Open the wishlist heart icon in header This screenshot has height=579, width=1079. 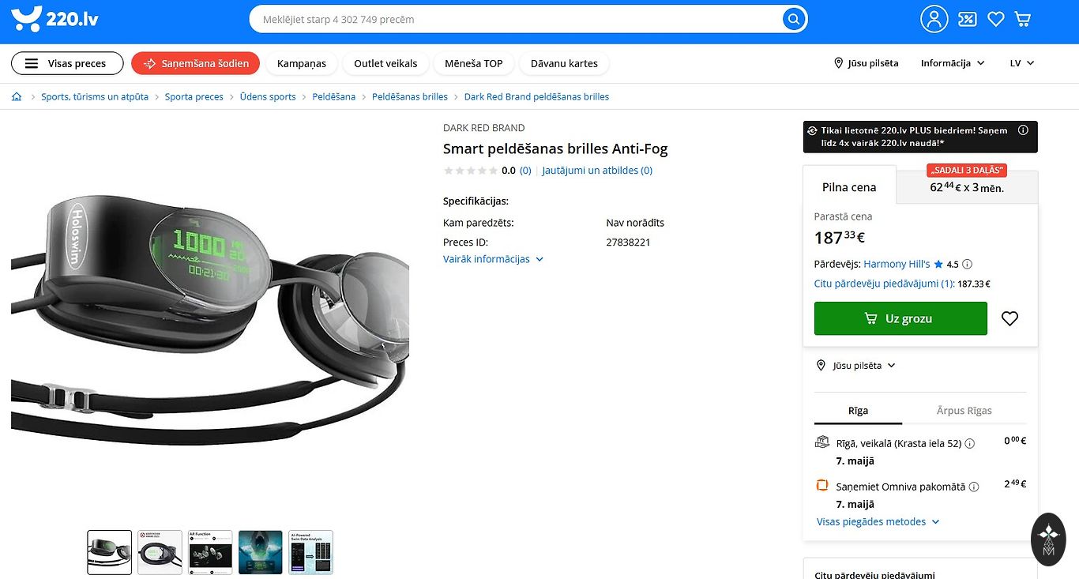995,19
